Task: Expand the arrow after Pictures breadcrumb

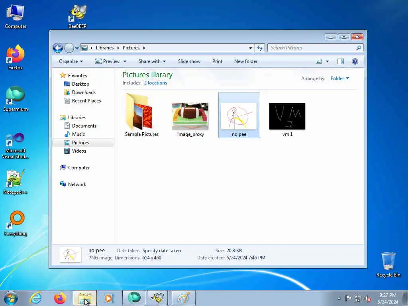Action: coord(144,48)
